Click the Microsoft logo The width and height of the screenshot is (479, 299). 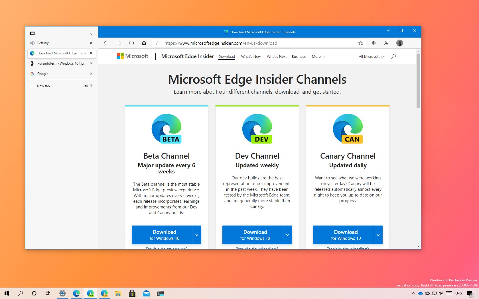(x=133, y=56)
